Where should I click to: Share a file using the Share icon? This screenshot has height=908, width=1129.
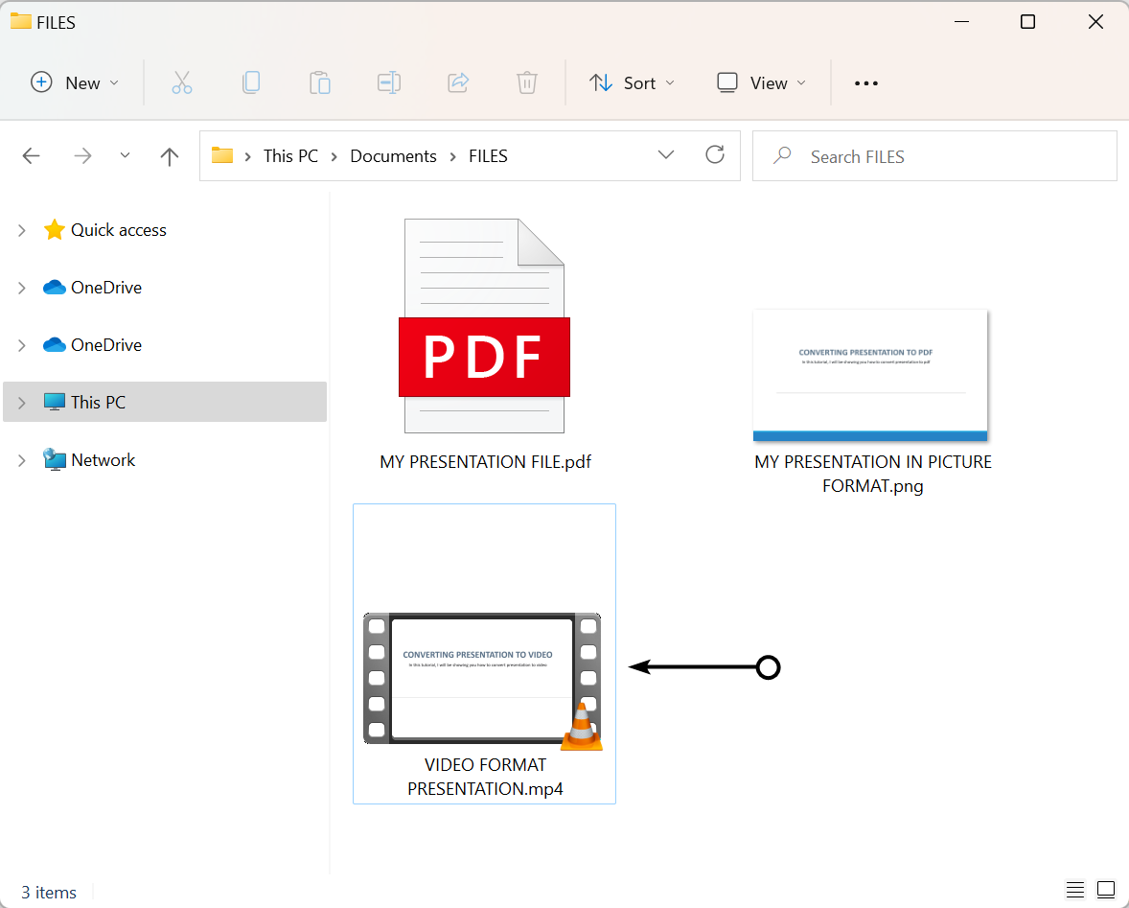pos(458,82)
